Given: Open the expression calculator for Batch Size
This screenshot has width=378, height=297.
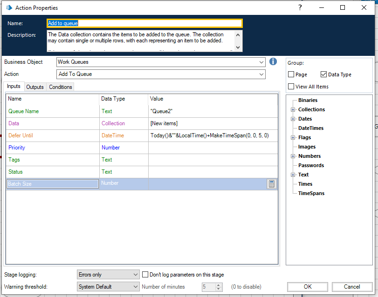Looking at the screenshot, I should point(271,184).
